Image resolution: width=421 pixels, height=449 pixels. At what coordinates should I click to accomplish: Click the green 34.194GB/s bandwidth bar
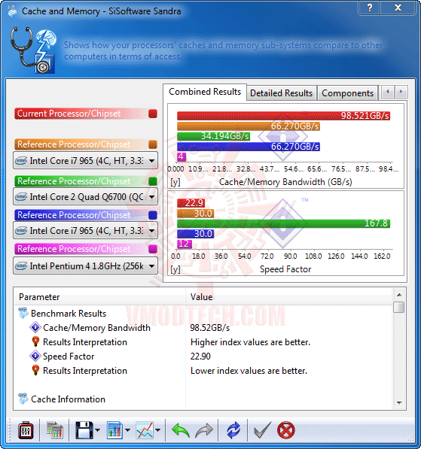click(213, 136)
